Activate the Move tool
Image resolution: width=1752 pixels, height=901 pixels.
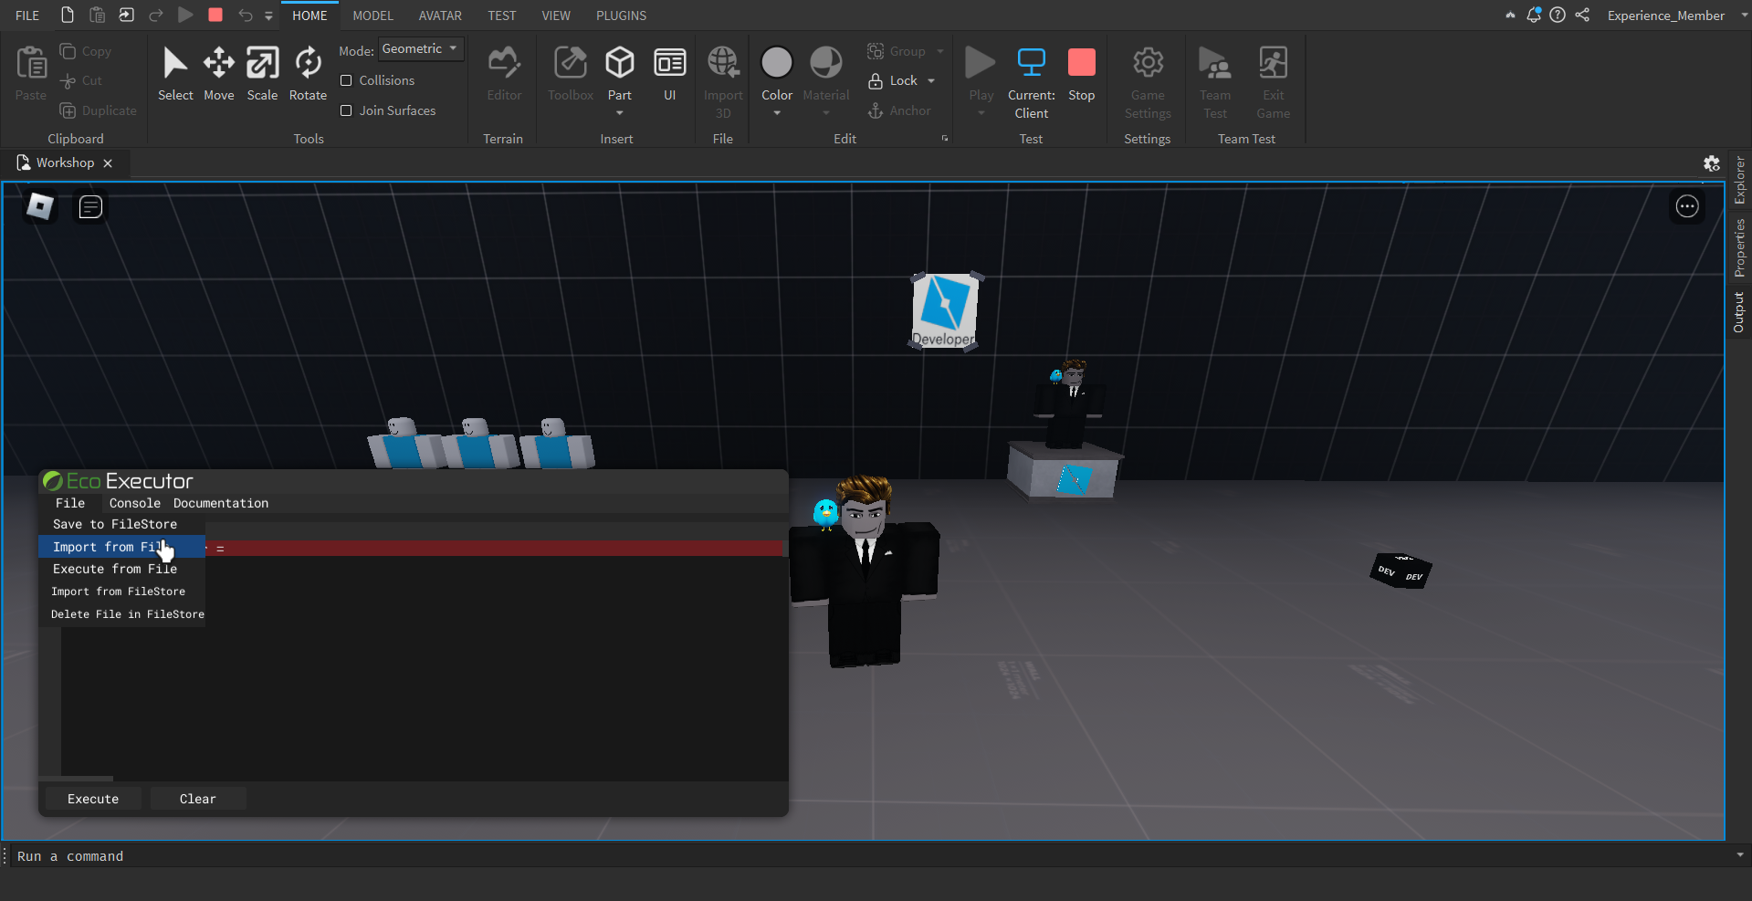[x=219, y=74]
